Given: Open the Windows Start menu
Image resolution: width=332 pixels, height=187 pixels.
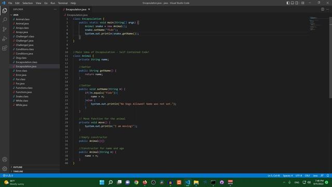Looking at the screenshot, I should (102, 182).
